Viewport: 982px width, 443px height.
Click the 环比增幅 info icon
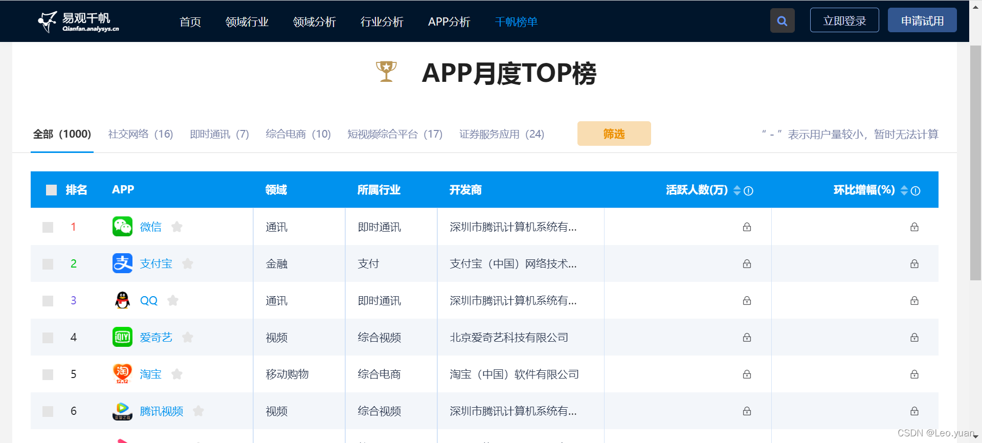click(916, 191)
